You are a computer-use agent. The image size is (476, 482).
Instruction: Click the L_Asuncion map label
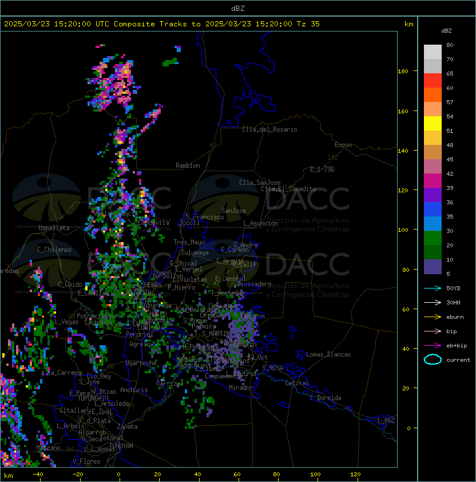tap(260, 223)
